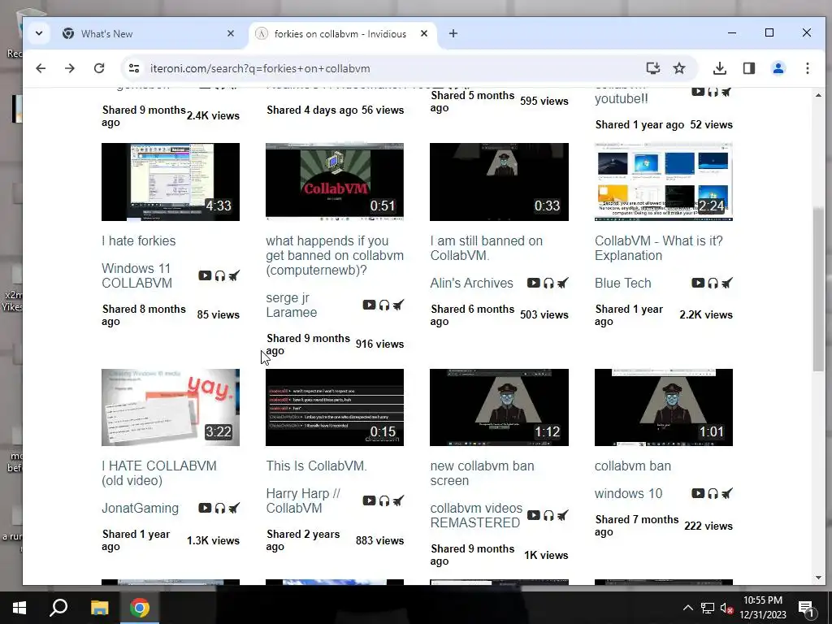Open I HATE COLLABVM (old video) link
832x624 pixels.
click(159, 473)
